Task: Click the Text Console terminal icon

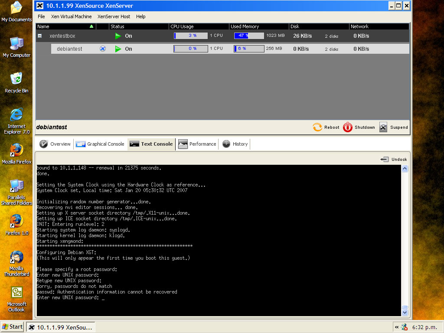Action: [134, 144]
